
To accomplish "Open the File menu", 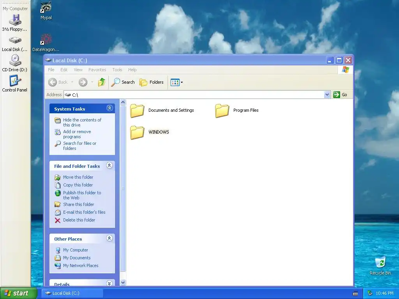I will [51, 70].
